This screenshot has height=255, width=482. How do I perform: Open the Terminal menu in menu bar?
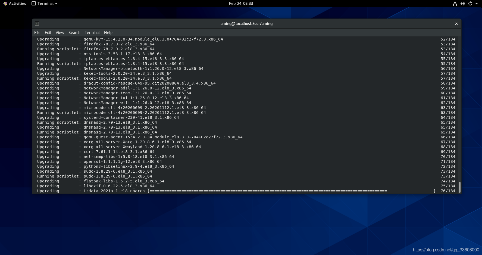[92, 33]
